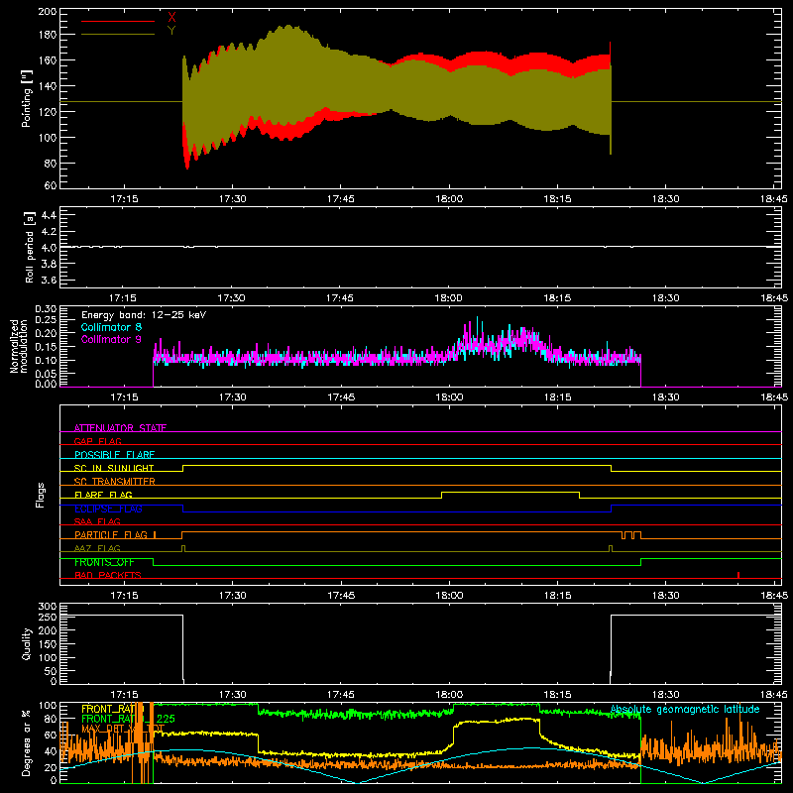The image size is (793, 793).
Task: Click the 'Absolute geomagnetic latitude' label
Action: pyautogui.click(x=685, y=710)
